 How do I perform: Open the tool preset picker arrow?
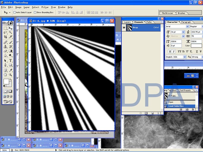10,13
